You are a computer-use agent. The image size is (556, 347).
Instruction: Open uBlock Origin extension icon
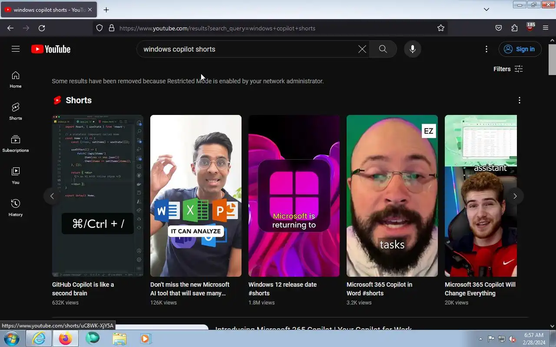point(530,27)
